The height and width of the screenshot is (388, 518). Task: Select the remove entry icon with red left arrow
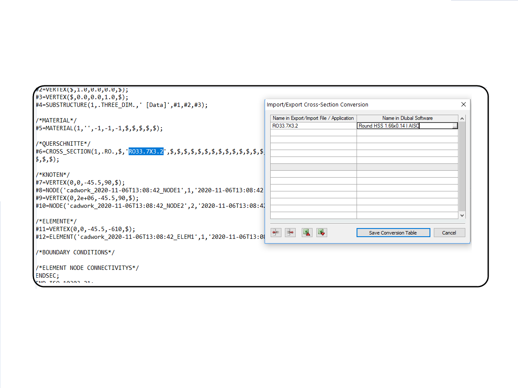276,232
